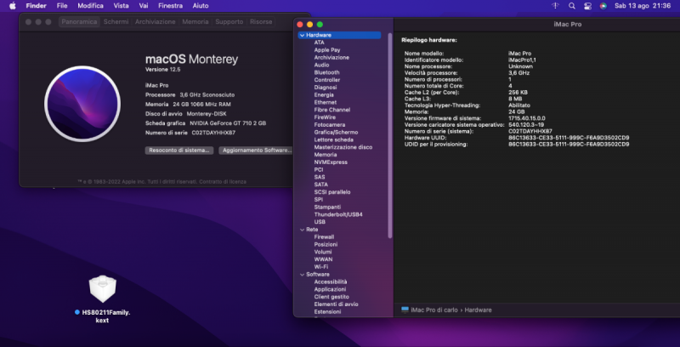The image size is (680, 347).
Task: Collapse the Rete section
Action: 301,230
